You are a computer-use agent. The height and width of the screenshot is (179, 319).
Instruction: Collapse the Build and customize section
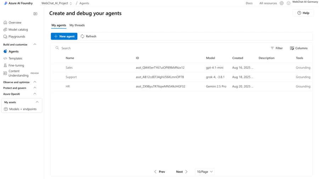point(35,45)
